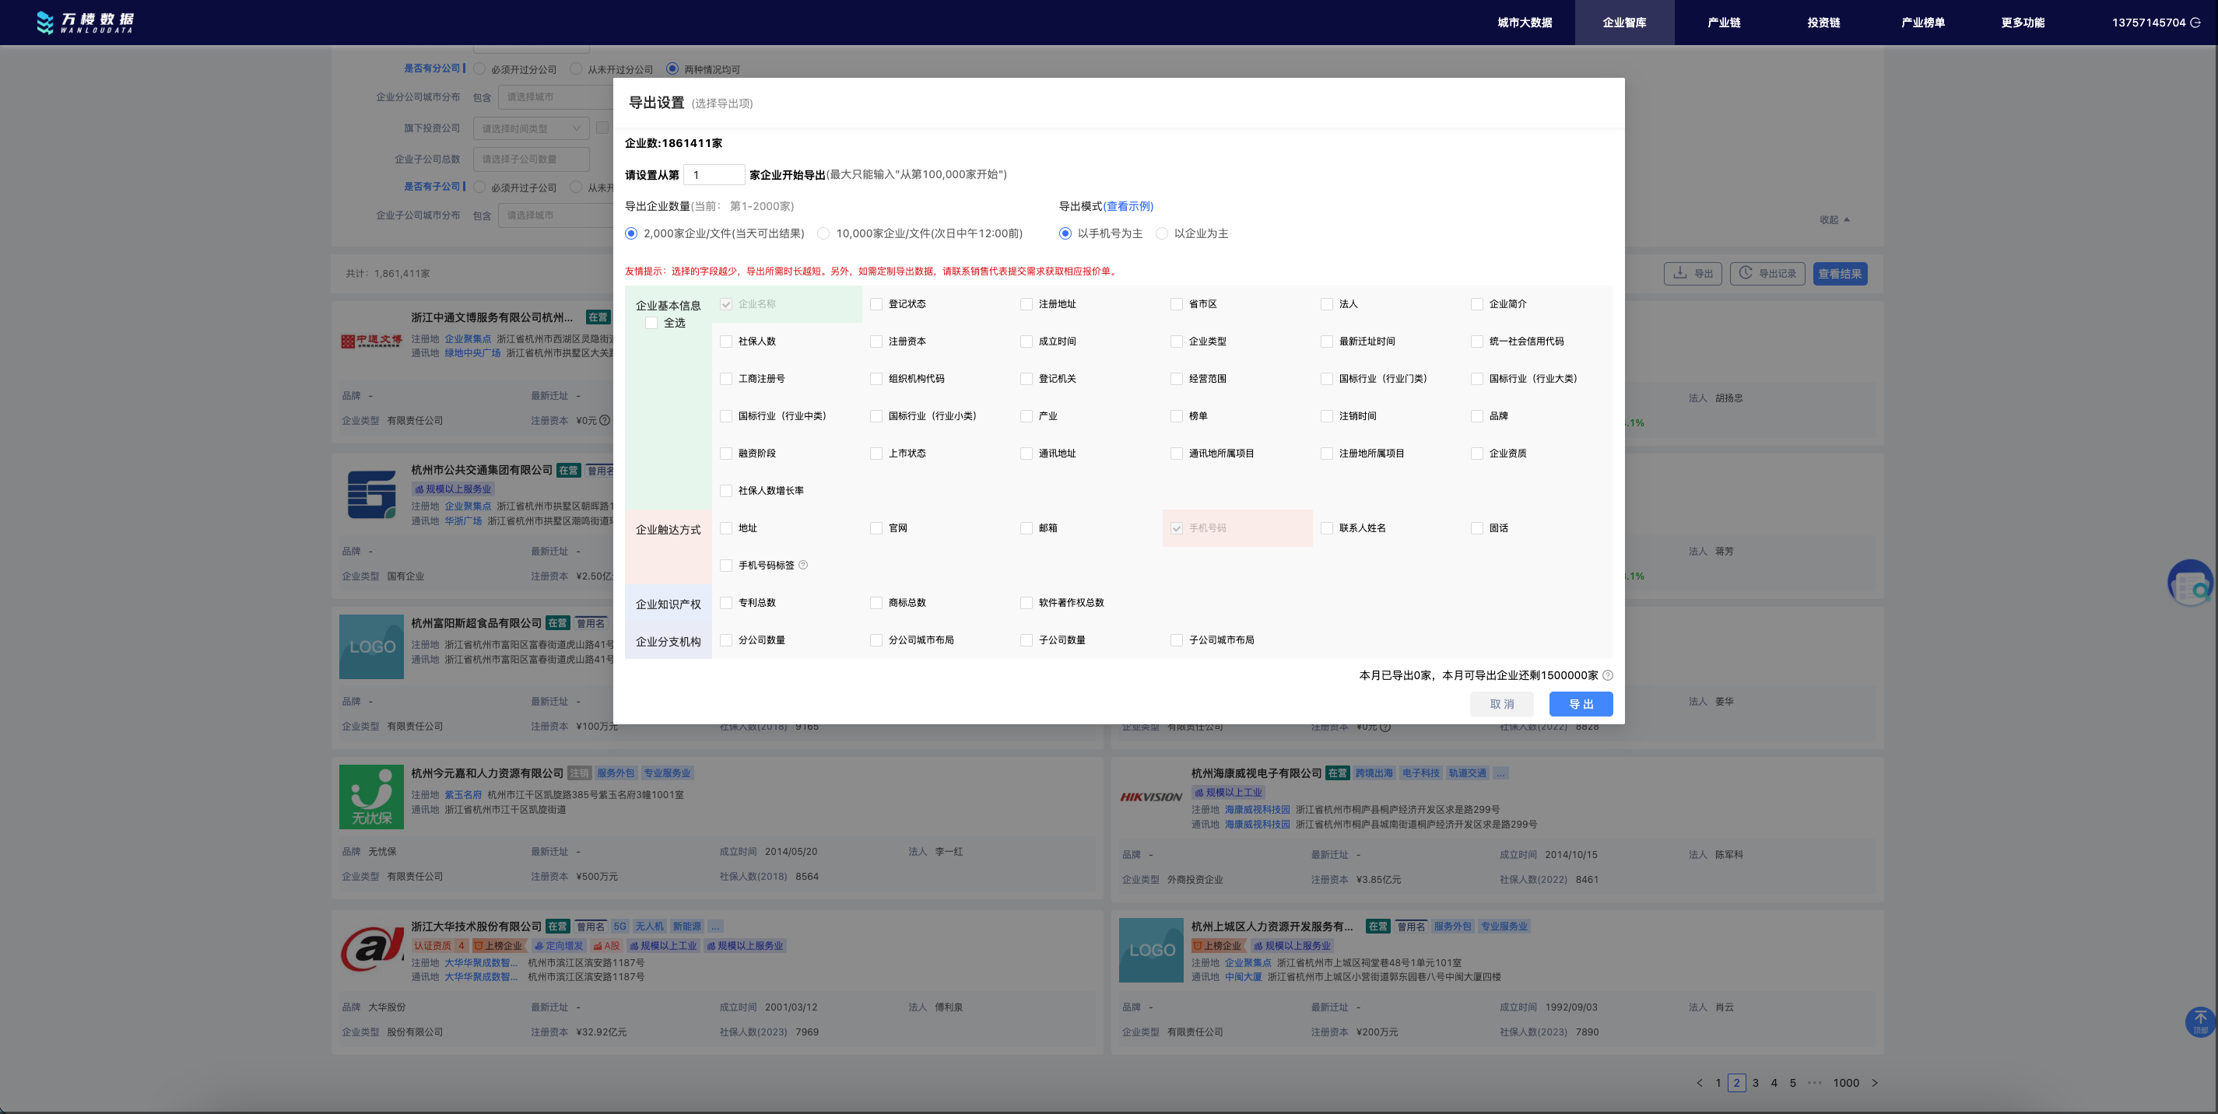Check the 登记状态 checkbox
This screenshot has height=1114, width=2218.
click(876, 304)
